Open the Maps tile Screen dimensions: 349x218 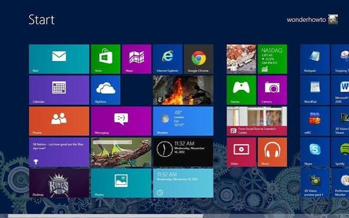137,59
